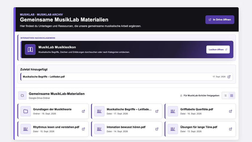Open external link for Intonation bewusst hören.pdf
This screenshot has width=252, height=142.
click(157, 129)
